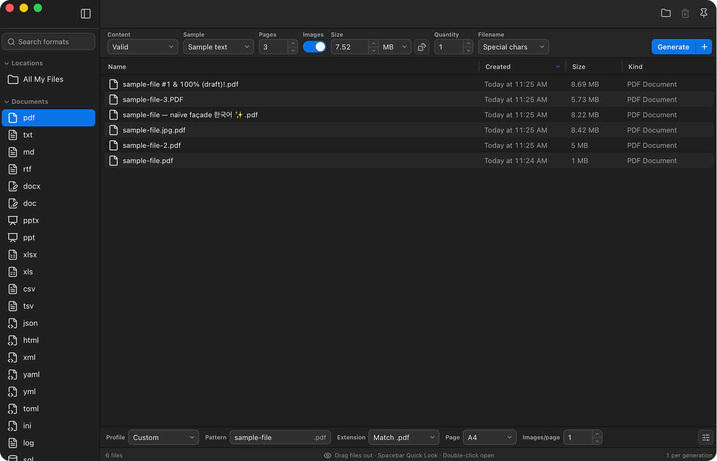Select the ppt format in sidebar
717x461 pixels.
pyautogui.click(x=48, y=238)
